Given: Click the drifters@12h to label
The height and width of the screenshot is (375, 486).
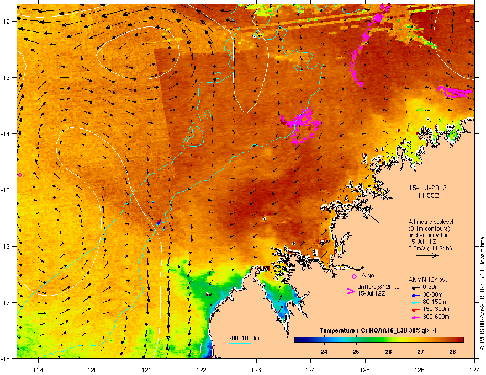Looking at the screenshot, I should coord(378,287).
